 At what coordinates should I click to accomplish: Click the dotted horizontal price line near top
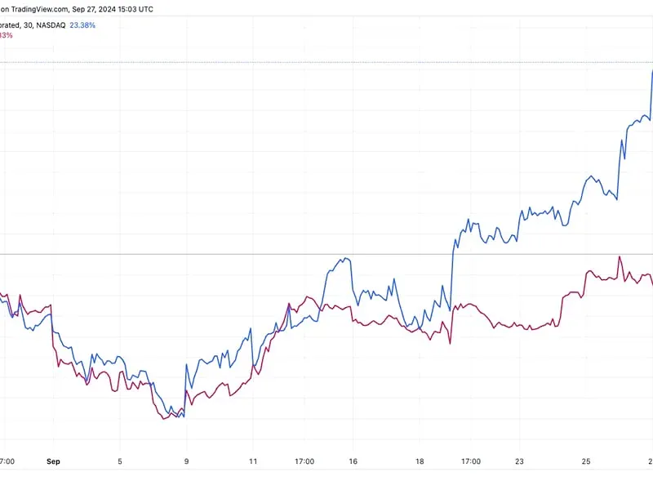click(x=326, y=62)
